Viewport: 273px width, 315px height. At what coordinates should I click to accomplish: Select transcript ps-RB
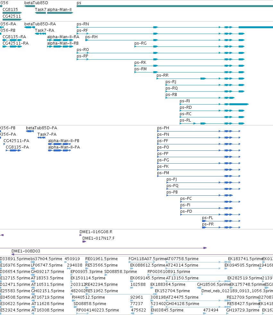[x=171, y=95]
